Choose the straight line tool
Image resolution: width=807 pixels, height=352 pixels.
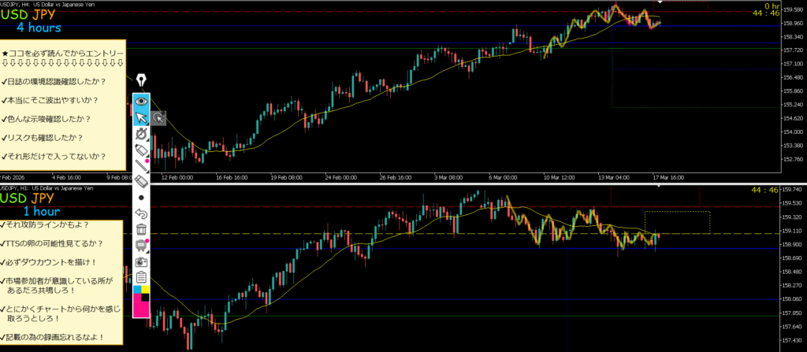pos(142,165)
